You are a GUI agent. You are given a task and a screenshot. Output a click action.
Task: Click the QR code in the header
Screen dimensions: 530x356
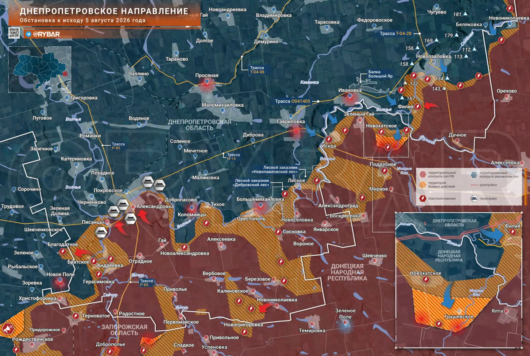click(14, 33)
